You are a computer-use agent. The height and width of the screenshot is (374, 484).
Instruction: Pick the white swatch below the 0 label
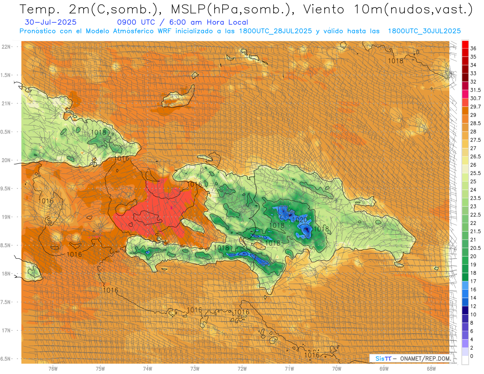point(465,360)
